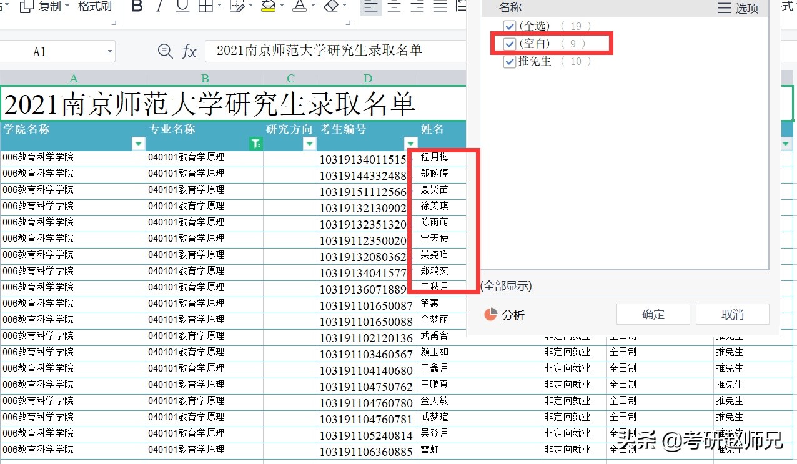Expand the border style dropdown arrow
Viewport: 797px width, 464px height.
220,6
